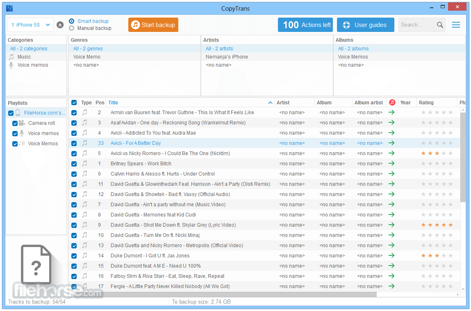The height and width of the screenshot is (311, 471).
Task: Click the transfer arrow for Armin van Buuren track
Action: coord(391,113)
